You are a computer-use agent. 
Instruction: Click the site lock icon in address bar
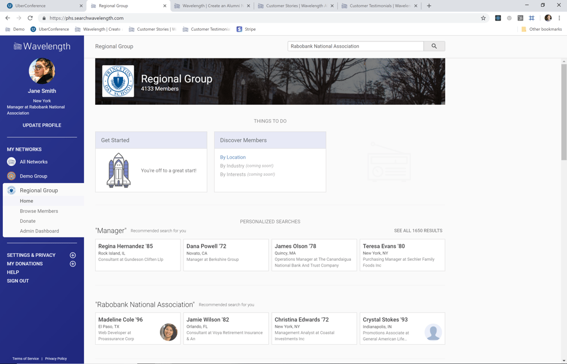(x=44, y=18)
